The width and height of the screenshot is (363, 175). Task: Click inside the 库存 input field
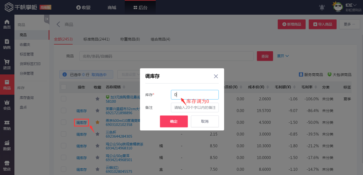194,95
